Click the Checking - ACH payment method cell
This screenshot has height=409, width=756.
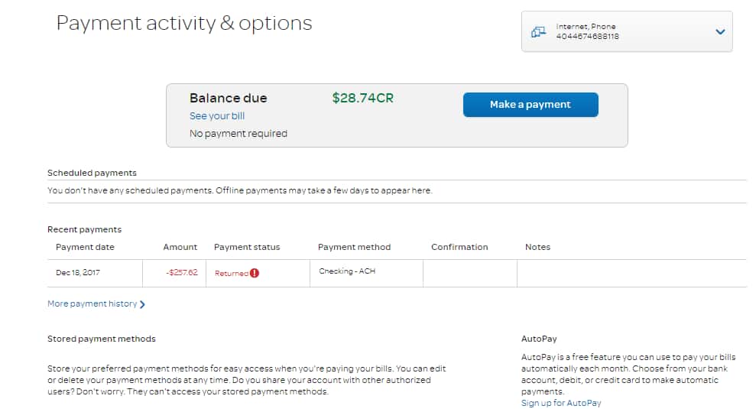click(346, 271)
